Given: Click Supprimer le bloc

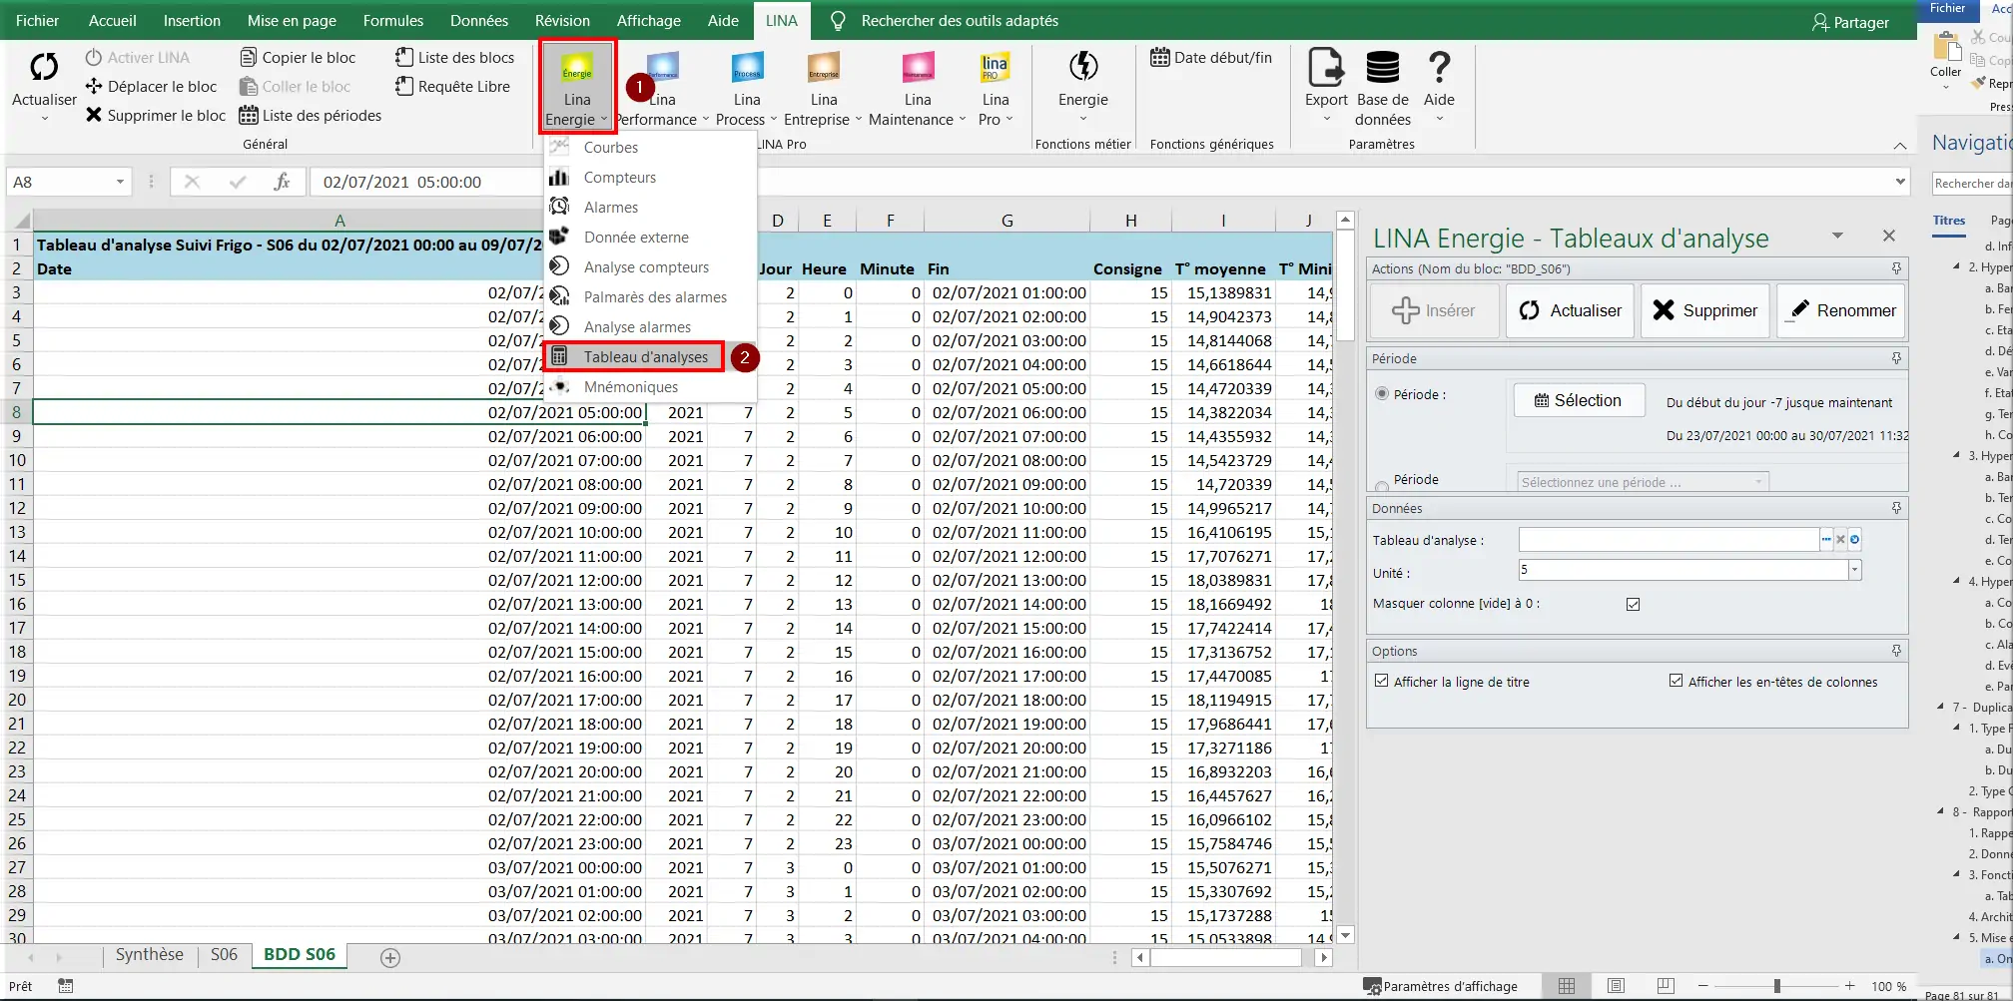Looking at the screenshot, I should (x=156, y=116).
